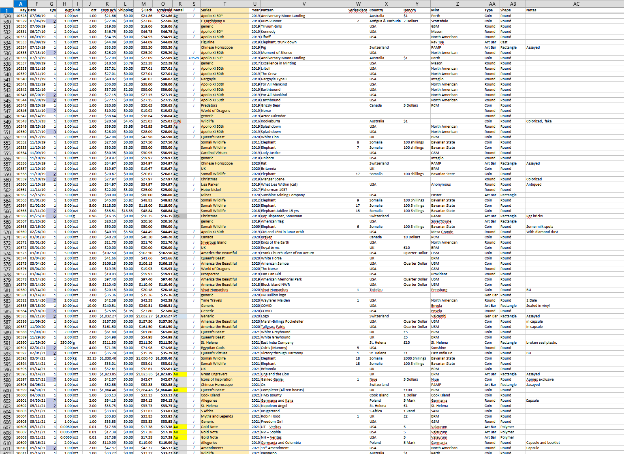Select the 'Excellence in Minting' pattern cell

click(x=304, y=63)
